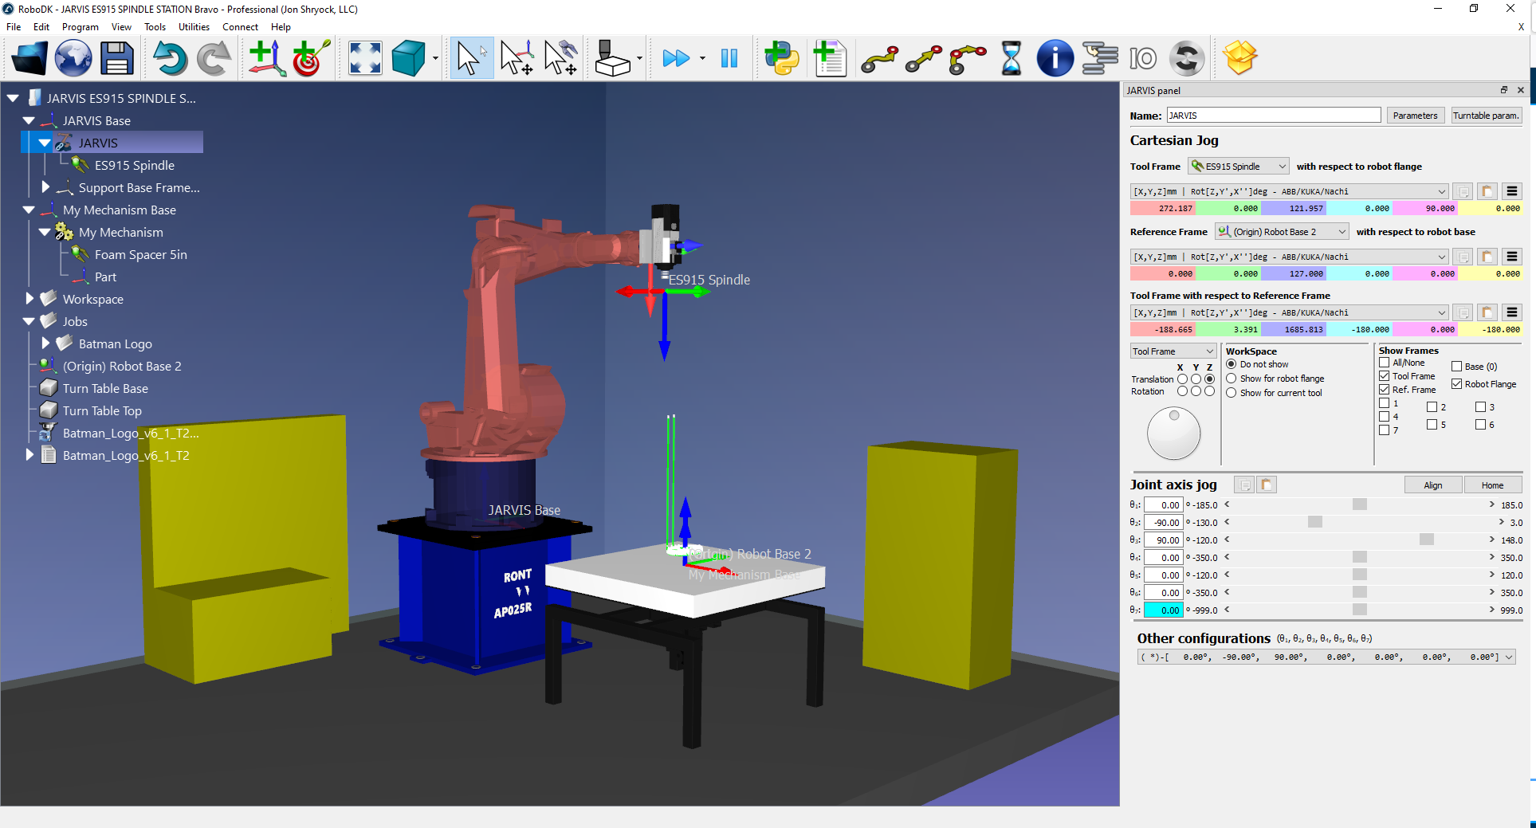Click the Parameters button

click(1415, 116)
